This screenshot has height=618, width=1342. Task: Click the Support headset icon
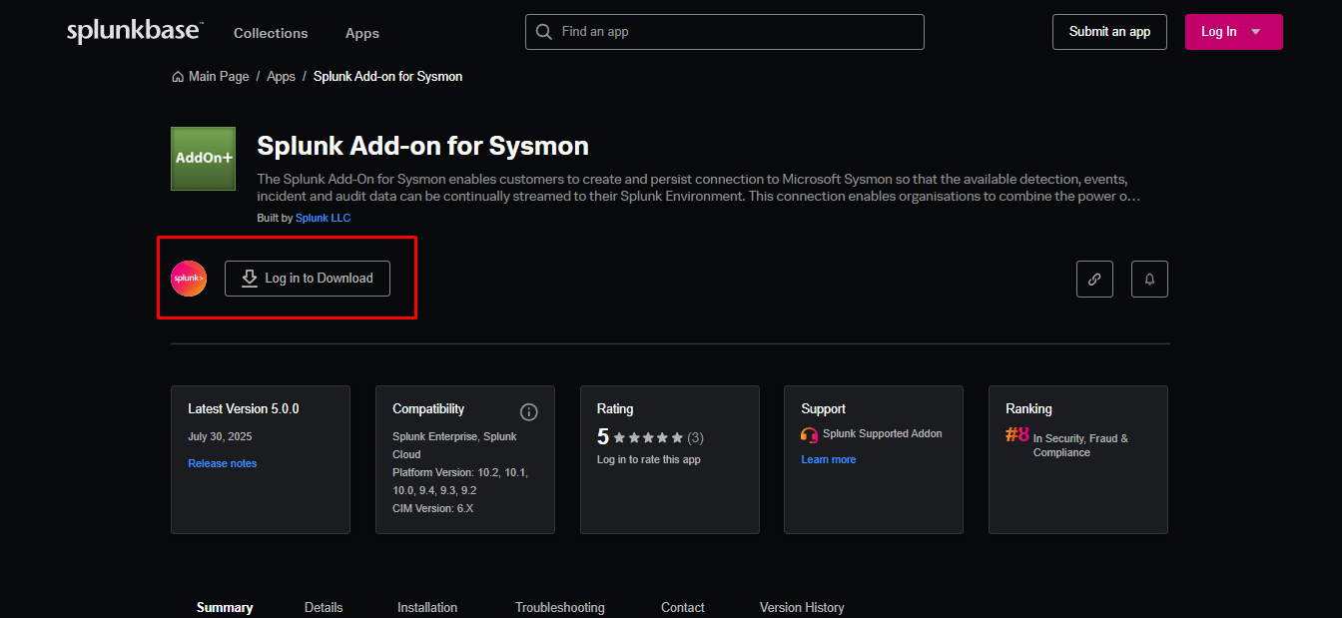click(810, 435)
